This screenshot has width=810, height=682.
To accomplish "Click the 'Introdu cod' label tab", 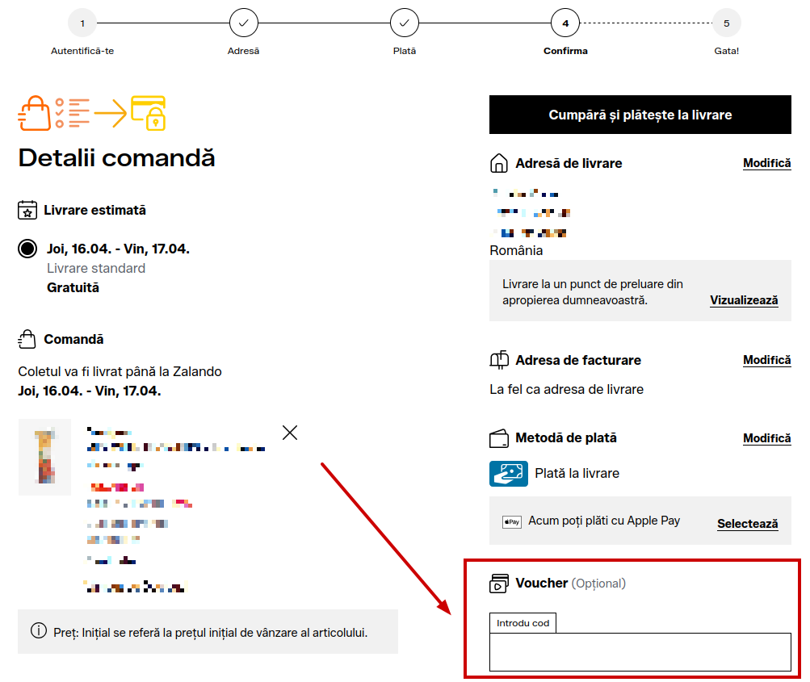I will (x=523, y=623).
